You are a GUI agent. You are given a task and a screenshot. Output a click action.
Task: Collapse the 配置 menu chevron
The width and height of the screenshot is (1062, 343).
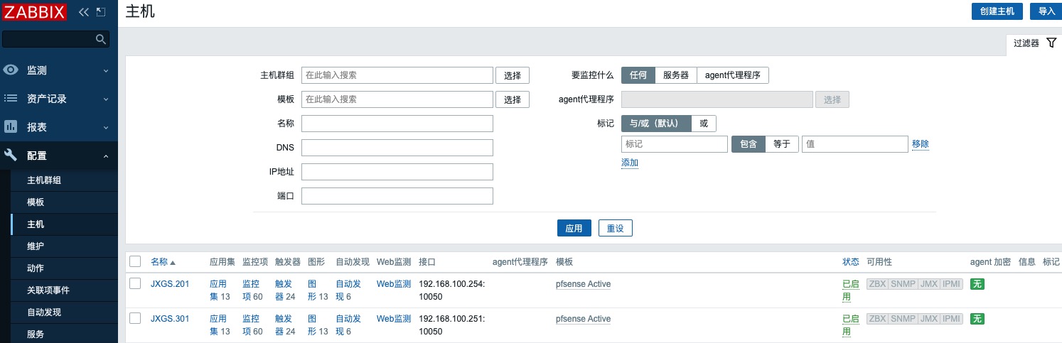(x=106, y=156)
